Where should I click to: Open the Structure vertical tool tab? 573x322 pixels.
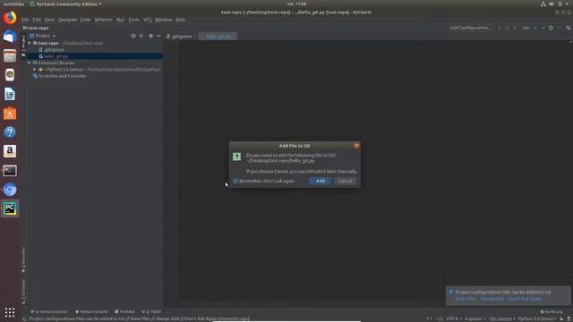(x=23, y=292)
